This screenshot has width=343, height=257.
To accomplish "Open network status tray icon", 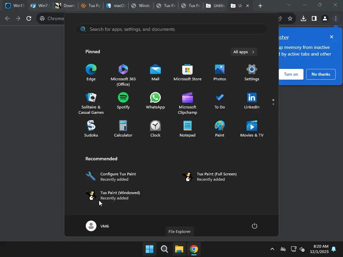I will point(293,249).
